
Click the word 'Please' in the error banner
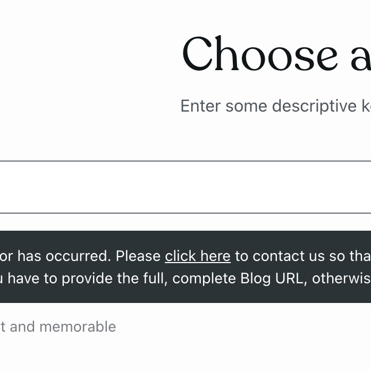pos(138,256)
